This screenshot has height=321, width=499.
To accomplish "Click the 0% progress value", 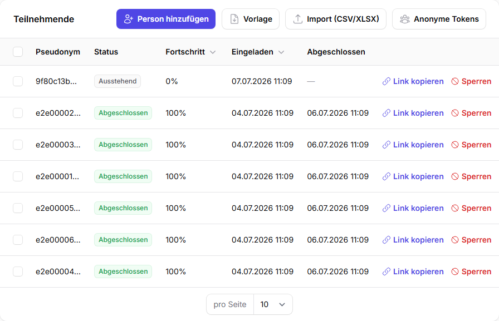I will pos(172,81).
